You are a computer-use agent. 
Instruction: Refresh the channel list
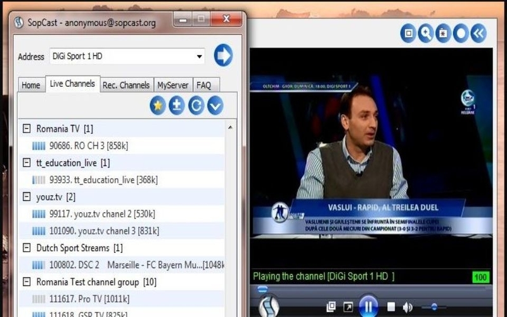coord(196,105)
